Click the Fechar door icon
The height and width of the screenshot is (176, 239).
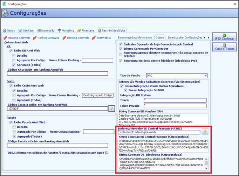(224, 45)
